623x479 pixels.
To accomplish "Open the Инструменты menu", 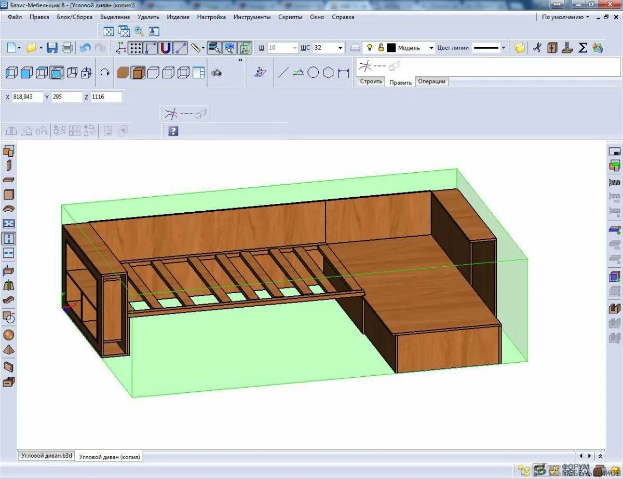I will (x=252, y=17).
